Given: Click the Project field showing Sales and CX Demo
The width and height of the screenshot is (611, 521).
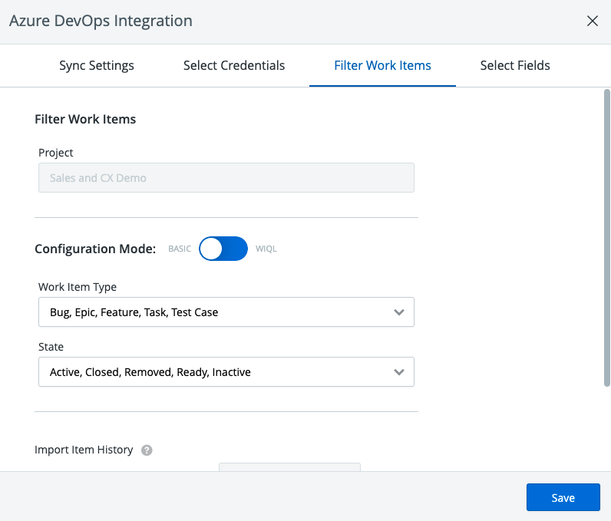Looking at the screenshot, I should point(226,178).
